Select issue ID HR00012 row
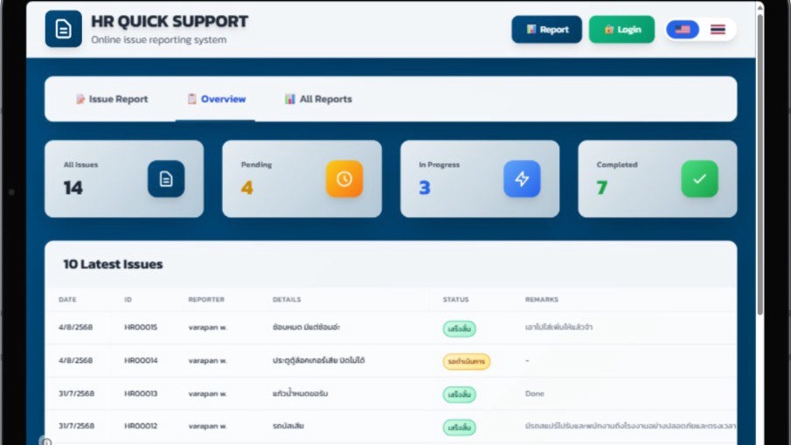 [x=141, y=426]
